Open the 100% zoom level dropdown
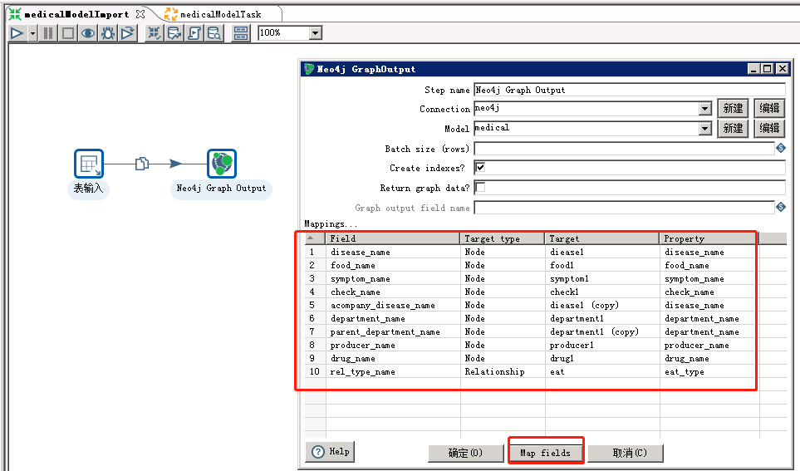Image resolution: width=800 pixels, height=471 pixels. (x=316, y=33)
